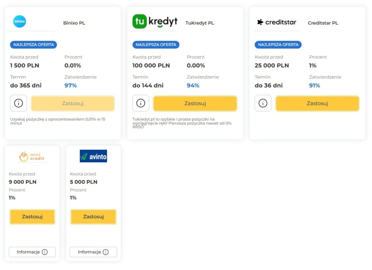The width and height of the screenshot is (372, 270).
Task: Click the Informacje button on Avinto card
Action: point(93,252)
